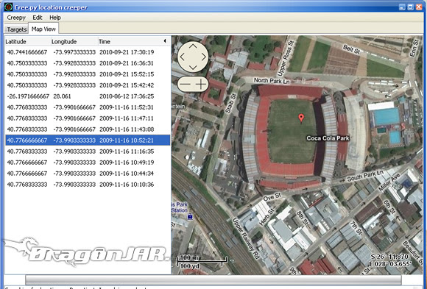The width and height of the screenshot is (427, 289).
Task: Pan the map down with the arrow
Action: click(x=193, y=67)
